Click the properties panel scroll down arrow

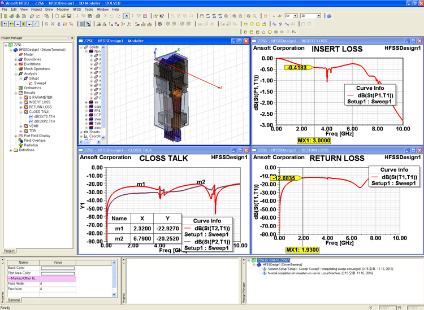(x=114, y=295)
